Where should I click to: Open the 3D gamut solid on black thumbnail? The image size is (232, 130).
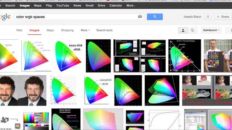point(162,90)
